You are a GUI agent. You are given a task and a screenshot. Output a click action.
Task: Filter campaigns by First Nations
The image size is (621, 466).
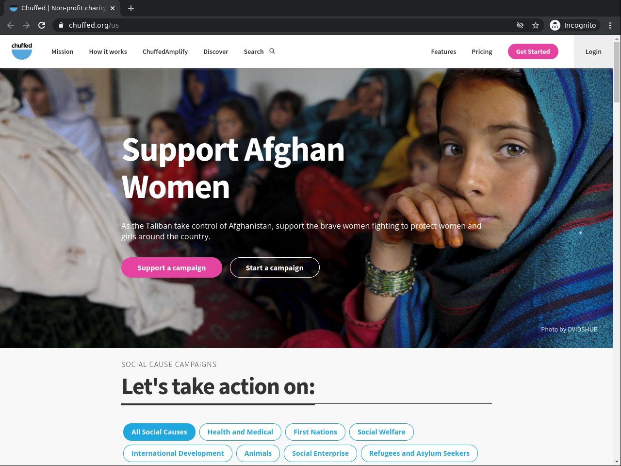pos(315,432)
